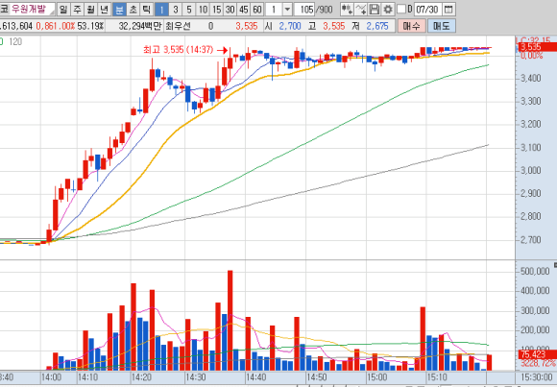The image size is (557, 387).
Task: Choose the 15-minute interval button
Action: pos(216,10)
